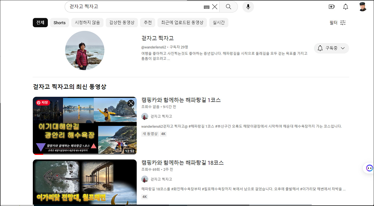Select the Shorts filter chip
The image size is (374, 206).
coord(59,23)
